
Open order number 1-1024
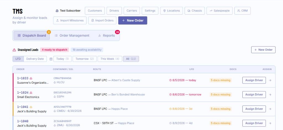click(x=23, y=93)
